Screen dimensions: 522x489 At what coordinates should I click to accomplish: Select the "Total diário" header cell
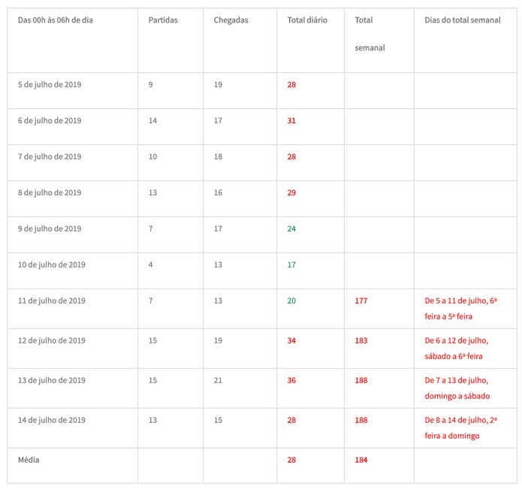click(307, 20)
